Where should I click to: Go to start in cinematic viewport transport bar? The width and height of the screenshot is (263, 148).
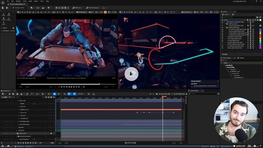click(x=62, y=87)
